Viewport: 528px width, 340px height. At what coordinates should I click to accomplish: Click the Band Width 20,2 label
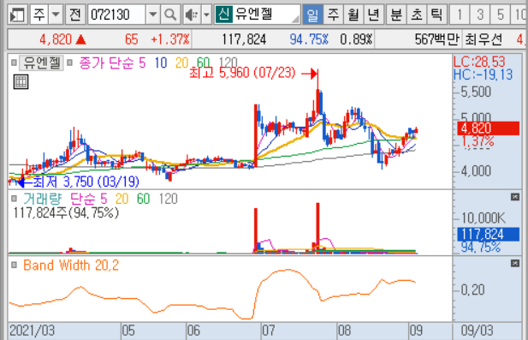[x=71, y=265]
